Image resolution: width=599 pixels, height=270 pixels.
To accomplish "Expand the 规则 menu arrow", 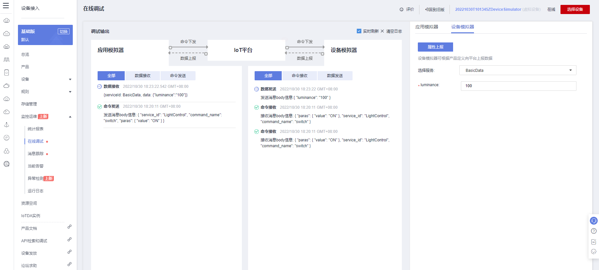I will 70,92.
